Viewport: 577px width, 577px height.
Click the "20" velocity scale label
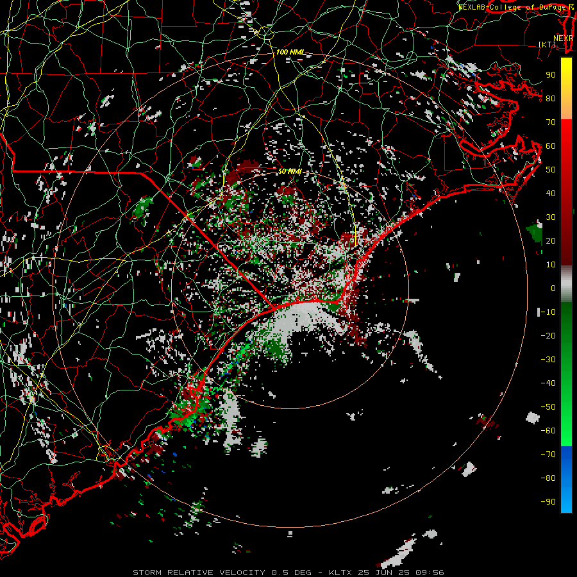pyautogui.click(x=551, y=241)
